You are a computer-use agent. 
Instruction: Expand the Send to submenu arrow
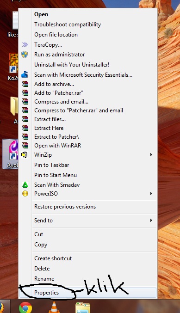pos(151,221)
